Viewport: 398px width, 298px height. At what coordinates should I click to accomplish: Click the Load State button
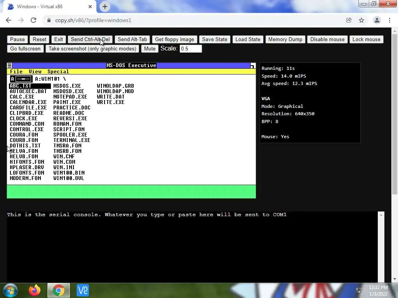pyautogui.click(x=248, y=39)
